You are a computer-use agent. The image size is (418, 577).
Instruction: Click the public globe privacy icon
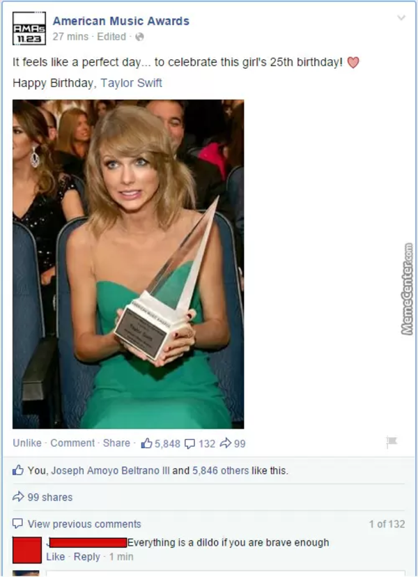click(x=139, y=37)
